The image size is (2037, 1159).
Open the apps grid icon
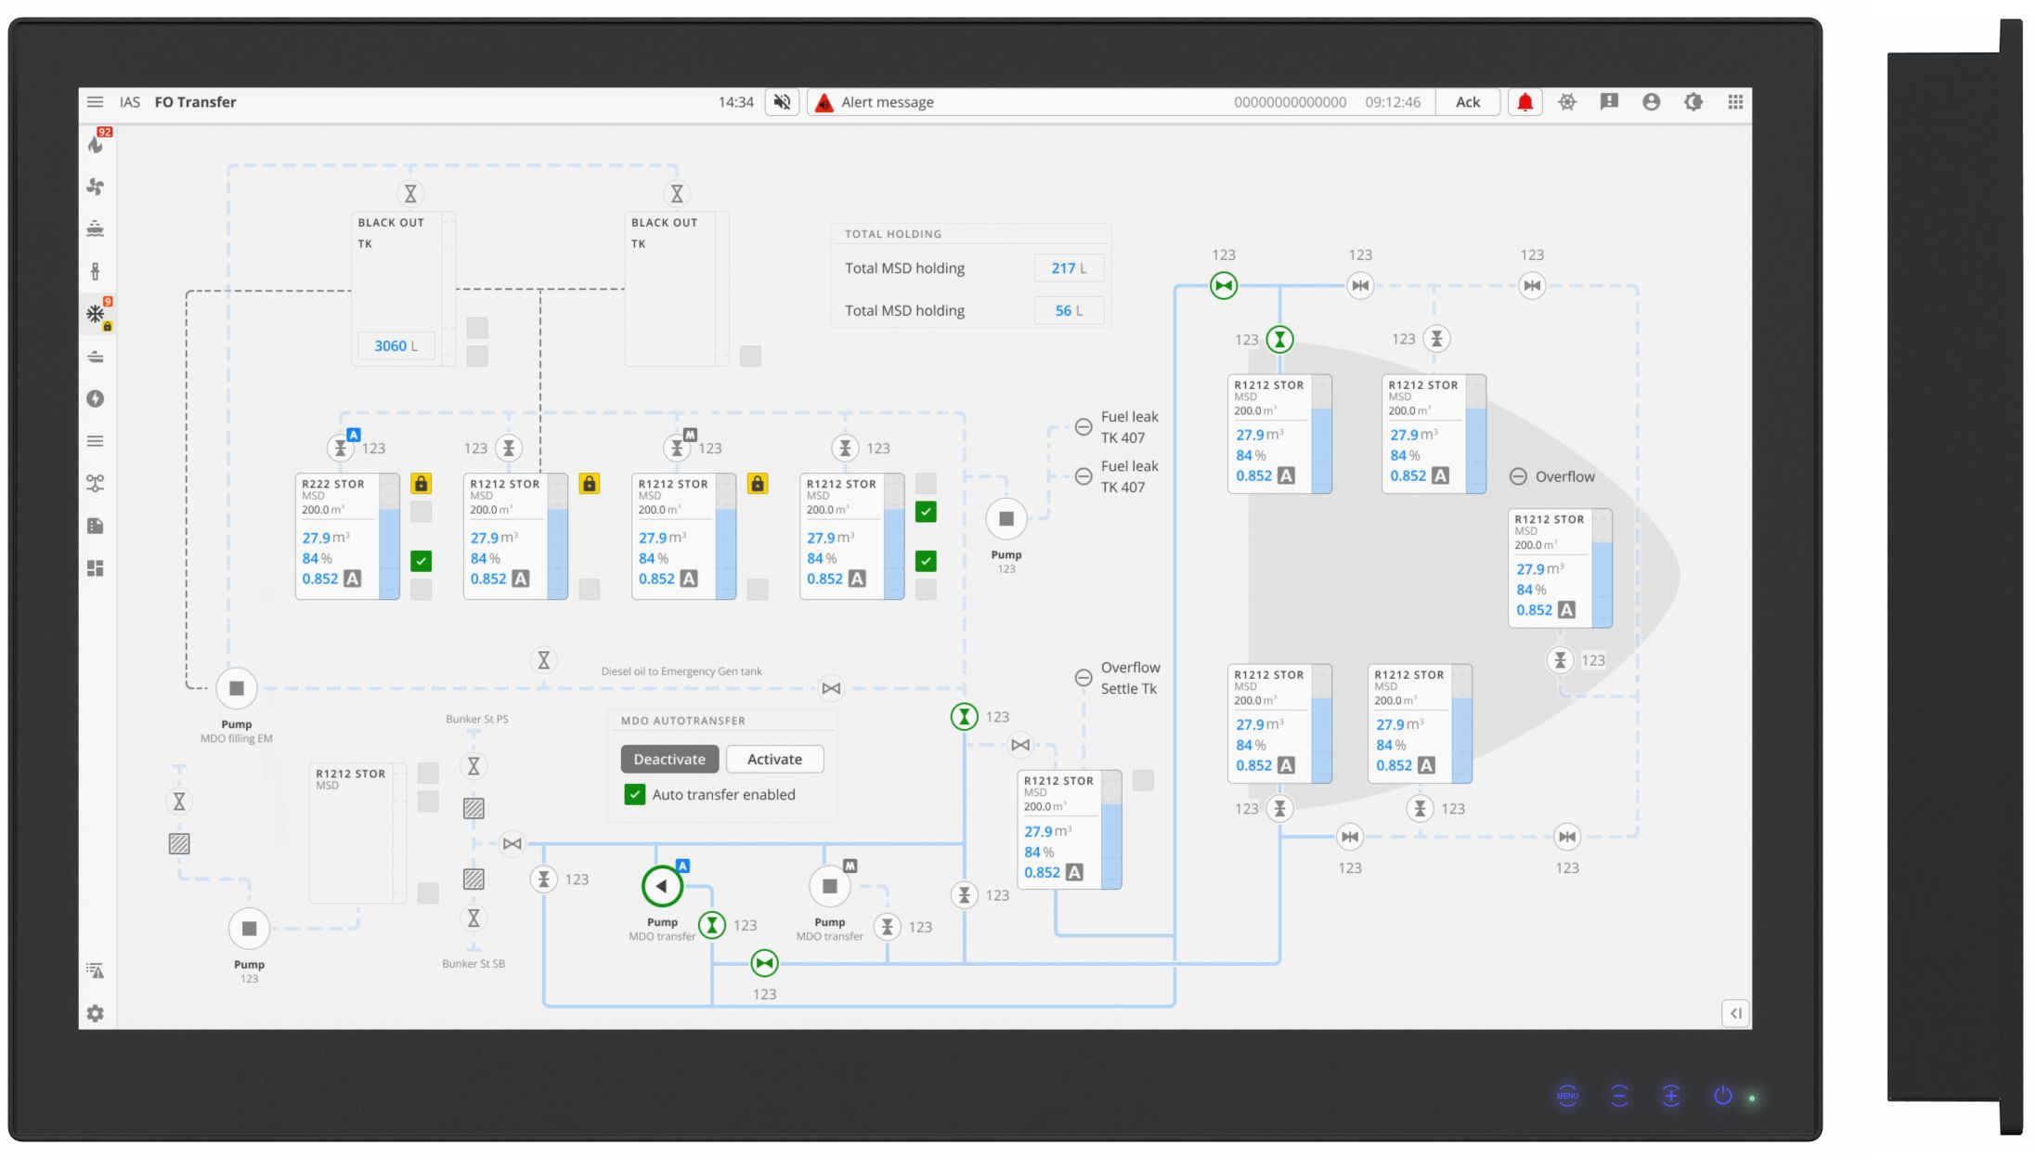[x=1735, y=102]
